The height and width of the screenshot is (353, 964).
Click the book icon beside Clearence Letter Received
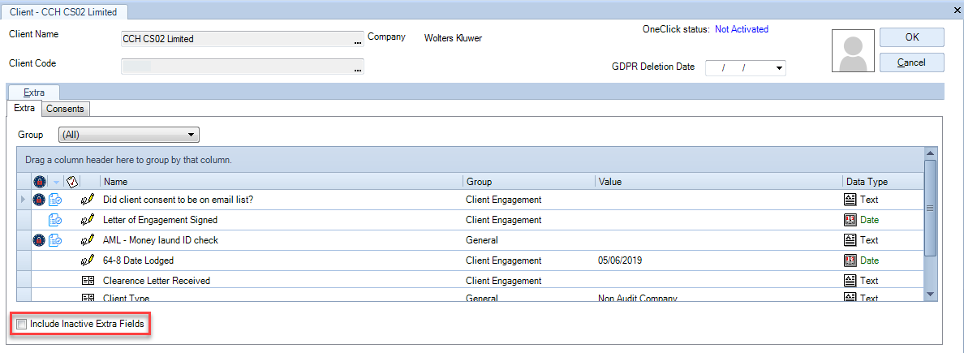tap(88, 281)
